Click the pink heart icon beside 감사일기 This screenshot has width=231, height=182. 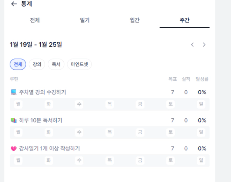[x=14, y=149]
